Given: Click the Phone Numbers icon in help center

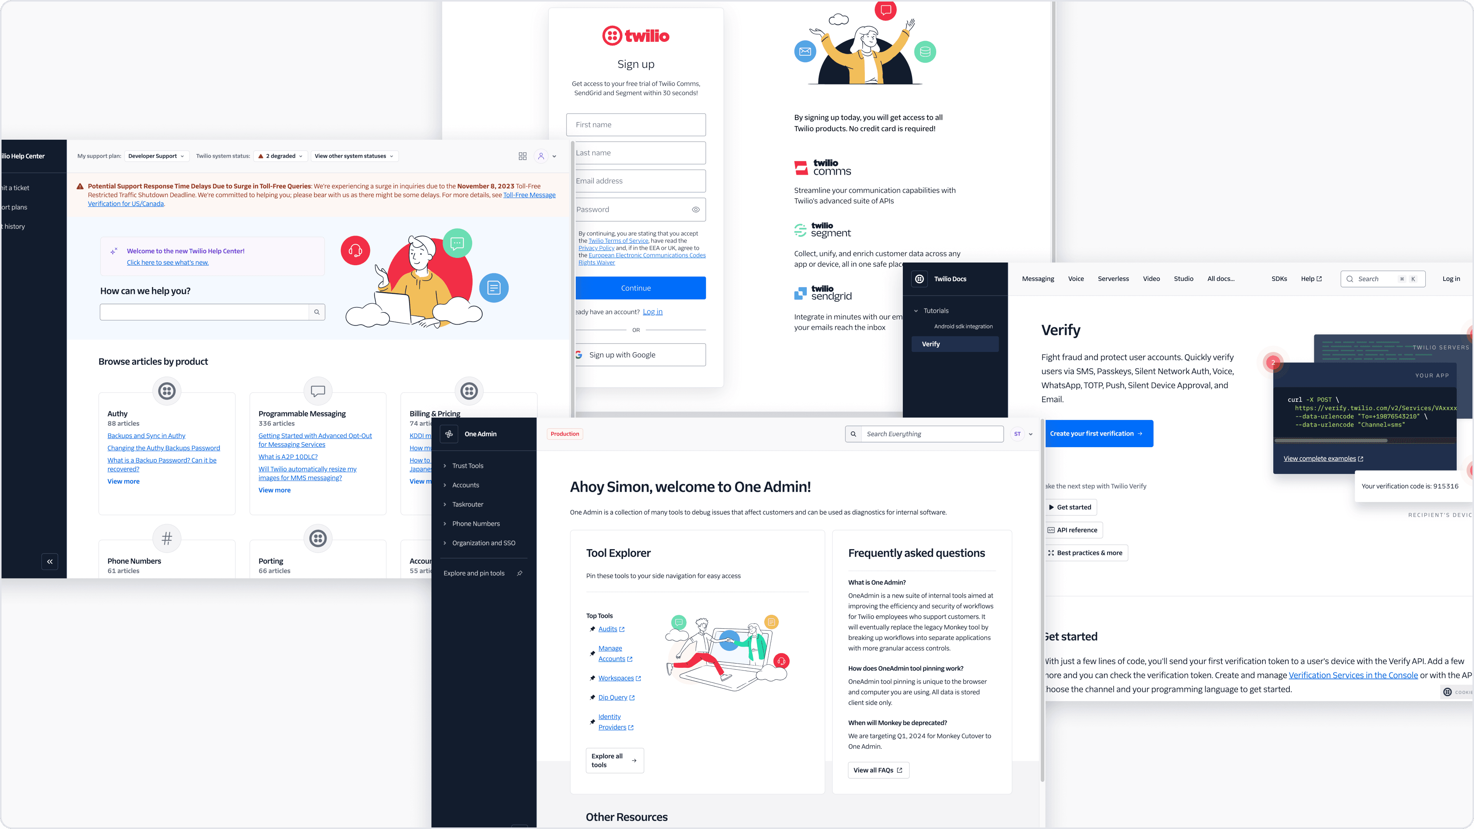Looking at the screenshot, I should click(x=167, y=537).
